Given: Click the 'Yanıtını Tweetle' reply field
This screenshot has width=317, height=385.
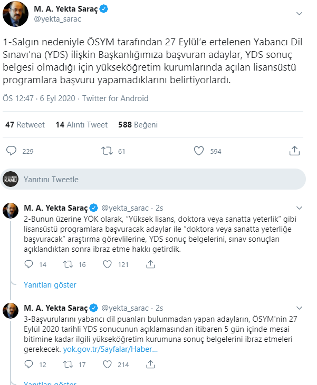Looking at the screenshot, I should tap(153, 179).
